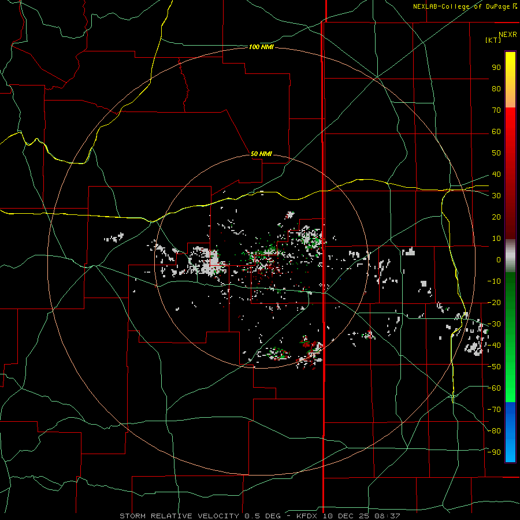Click the -70 value on the scale
This screenshot has width=520, height=520.
point(494,410)
